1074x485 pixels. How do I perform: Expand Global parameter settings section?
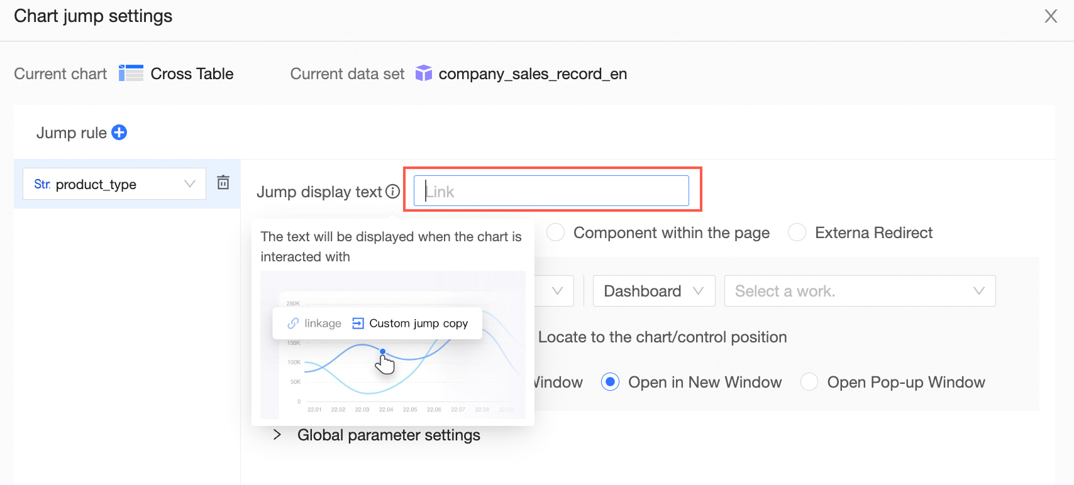click(x=277, y=435)
